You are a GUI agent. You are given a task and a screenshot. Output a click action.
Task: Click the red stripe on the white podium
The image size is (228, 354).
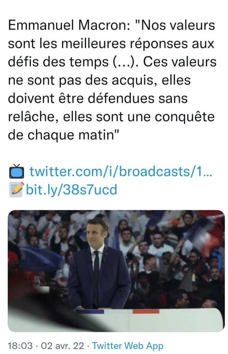(146, 312)
